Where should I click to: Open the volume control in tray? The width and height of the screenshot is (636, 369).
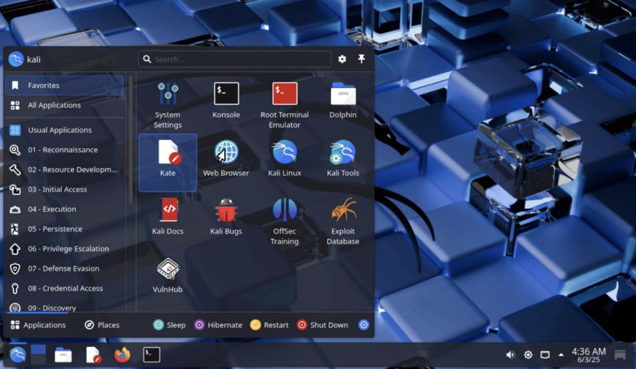coord(510,355)
